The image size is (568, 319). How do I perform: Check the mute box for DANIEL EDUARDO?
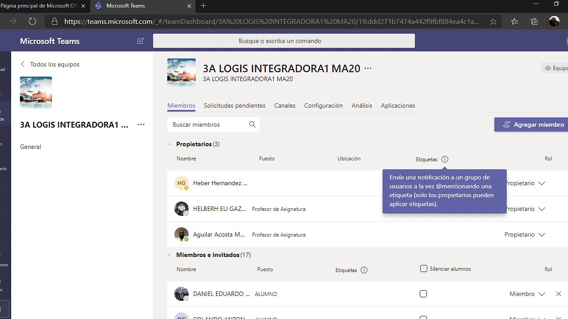(423, 294)
